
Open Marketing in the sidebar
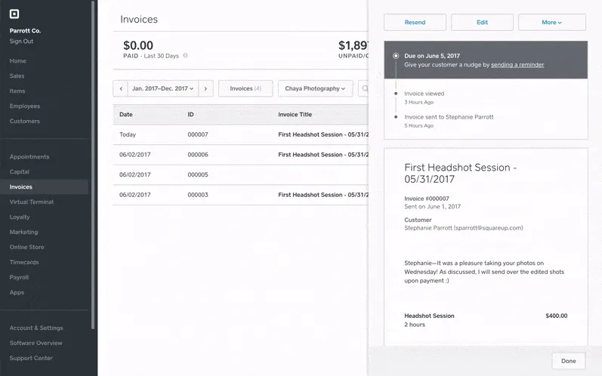(24, 232)
